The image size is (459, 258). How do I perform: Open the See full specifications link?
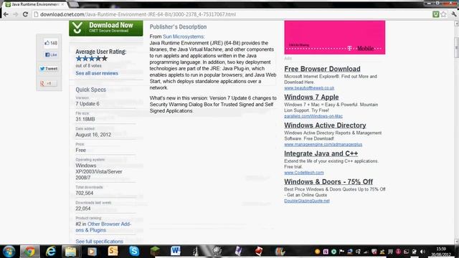99,242
